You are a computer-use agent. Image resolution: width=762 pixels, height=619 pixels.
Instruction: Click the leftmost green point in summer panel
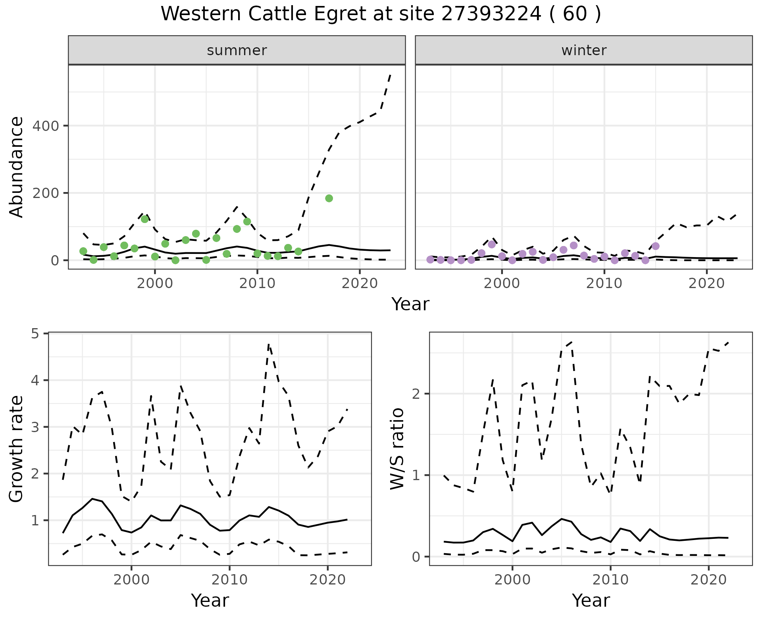click(83, 251)
